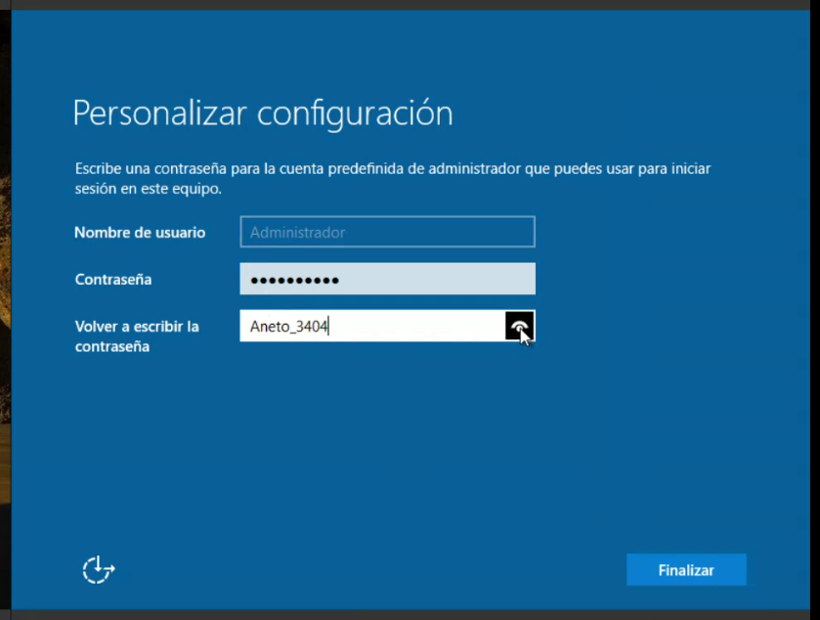Click the empty right end of the Contraseña field
Image resolution: width=820 pixels, height=620 pixels.
click(x=489, y=280)
